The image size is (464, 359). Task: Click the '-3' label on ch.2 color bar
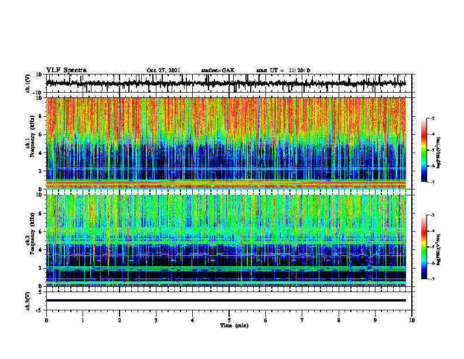click(432, 215)
